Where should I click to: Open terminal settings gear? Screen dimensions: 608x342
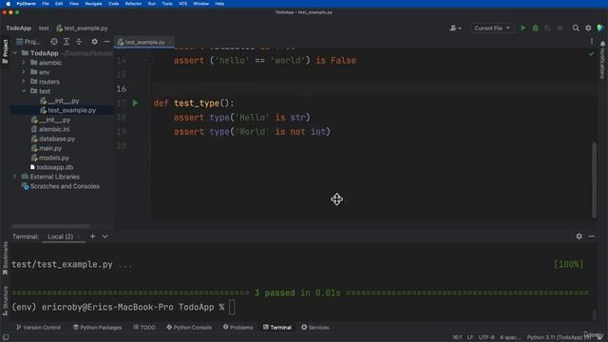click(579, 237)
